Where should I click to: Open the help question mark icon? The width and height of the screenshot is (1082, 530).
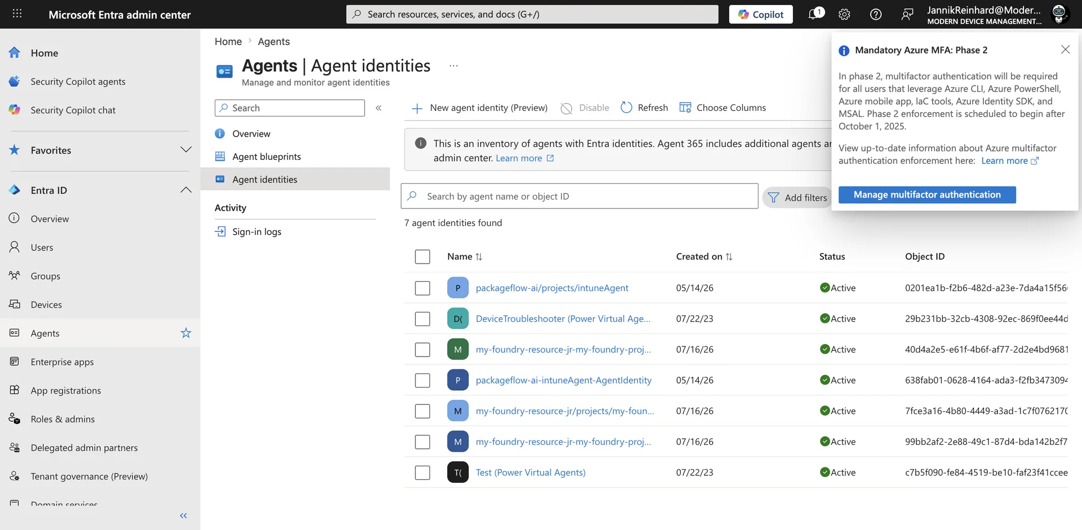876,15
